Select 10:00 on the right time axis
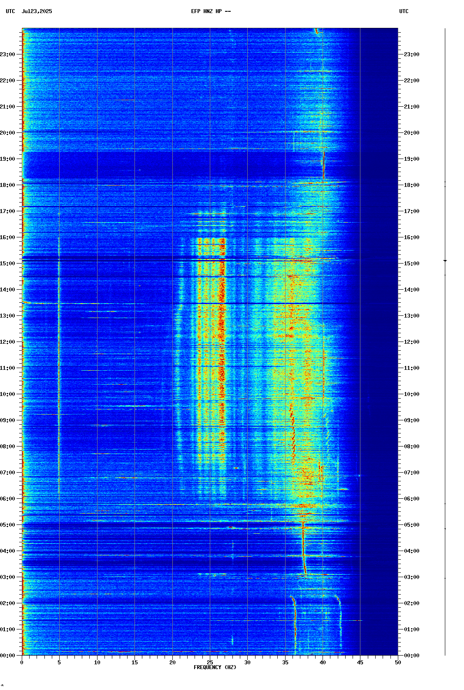 click(412, 394)
